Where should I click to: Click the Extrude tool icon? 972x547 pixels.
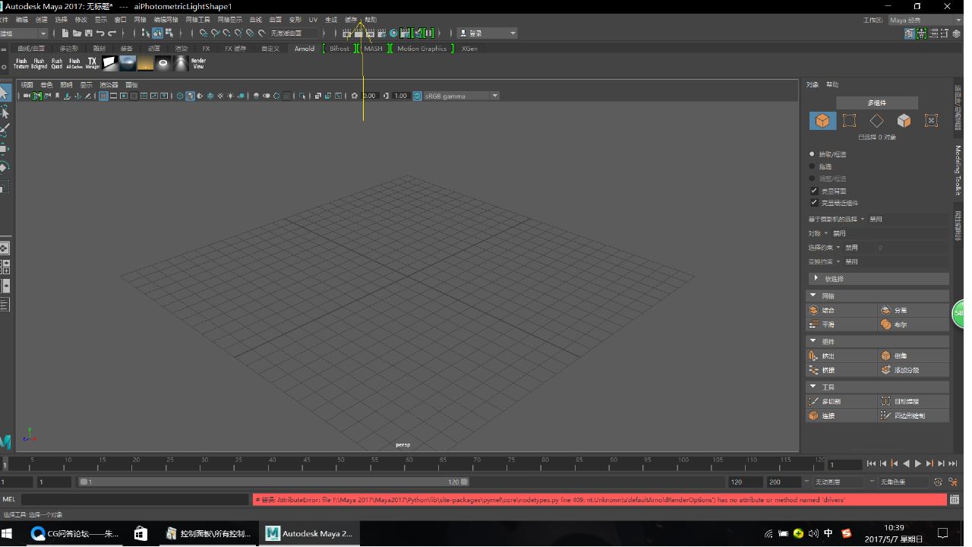click(x=841, y=356)
